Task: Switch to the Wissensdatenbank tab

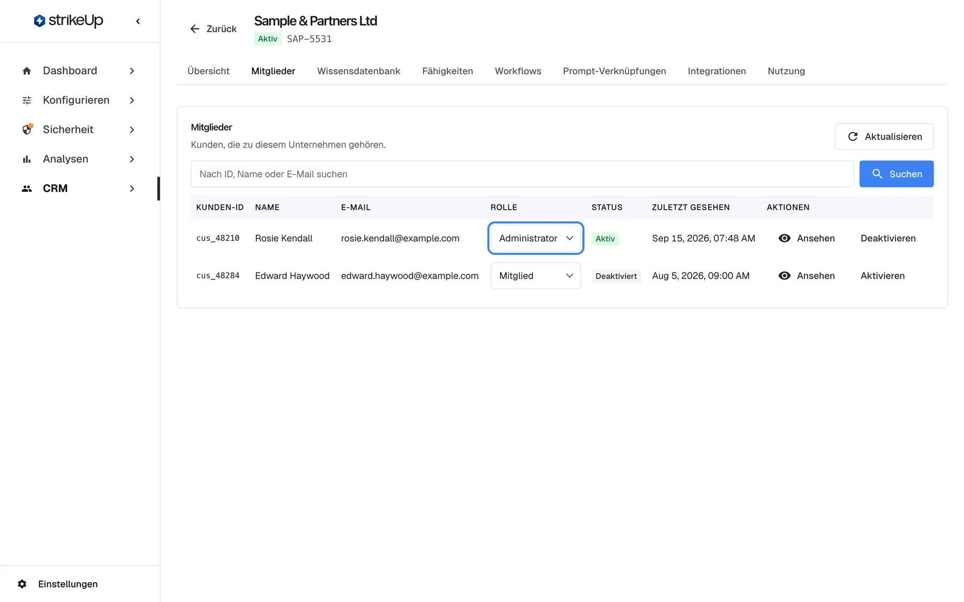Action: coord(358,71)
